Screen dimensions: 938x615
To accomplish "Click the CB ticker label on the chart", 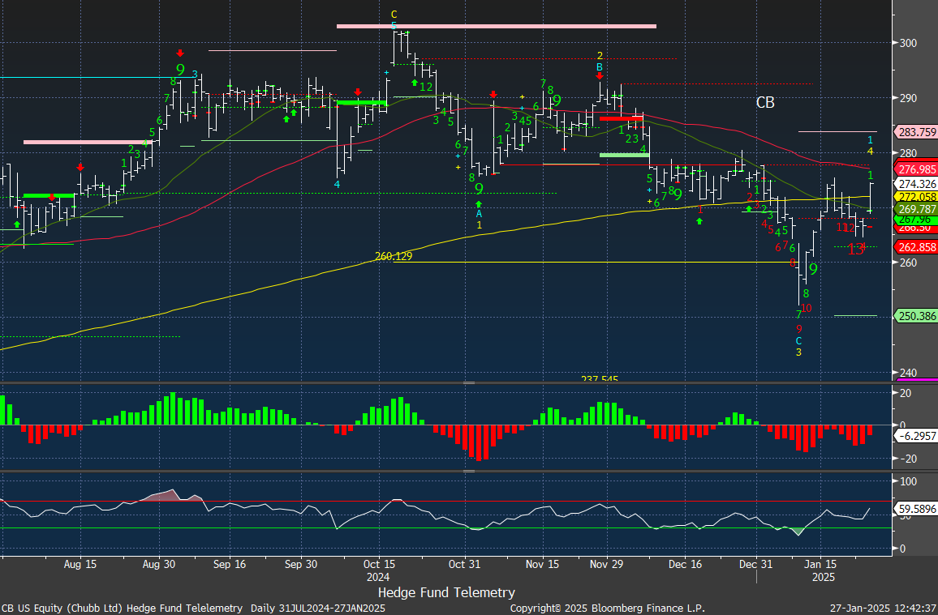I will pos(765,103).
